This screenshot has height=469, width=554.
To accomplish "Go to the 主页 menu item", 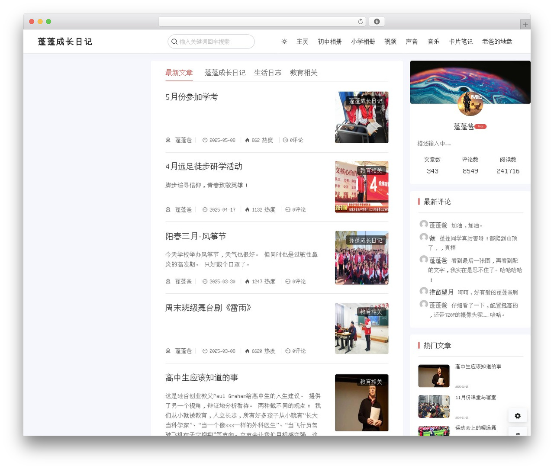I will coord(302,42).
